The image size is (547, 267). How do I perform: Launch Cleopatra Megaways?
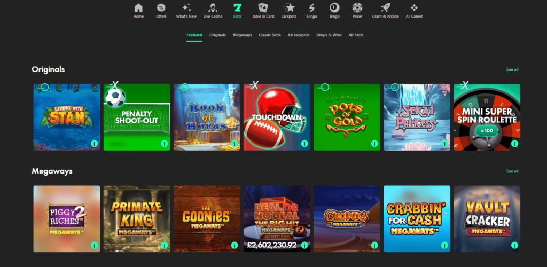coord(347,219)
